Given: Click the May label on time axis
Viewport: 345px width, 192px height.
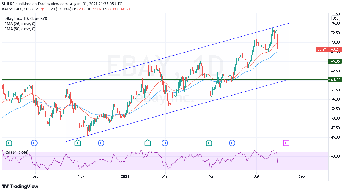Looking at the screenshot, I should coord(212,176).
